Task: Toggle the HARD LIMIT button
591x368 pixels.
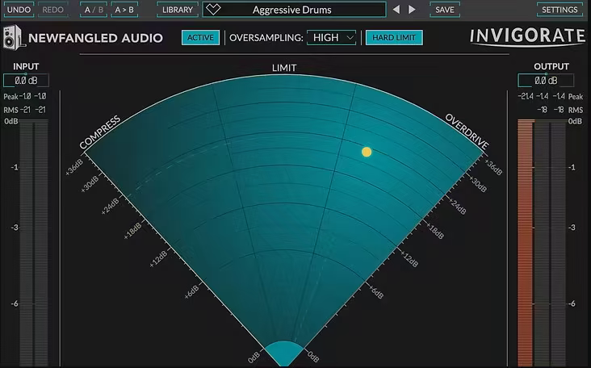Action: click(394, 38)
